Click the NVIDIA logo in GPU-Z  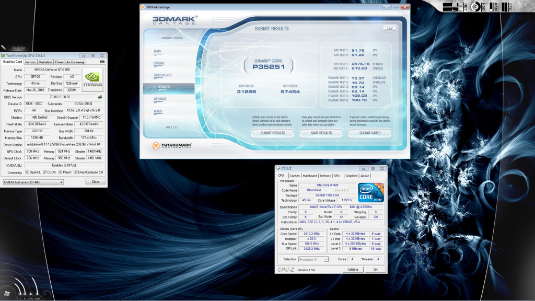[x=92, y=79]
